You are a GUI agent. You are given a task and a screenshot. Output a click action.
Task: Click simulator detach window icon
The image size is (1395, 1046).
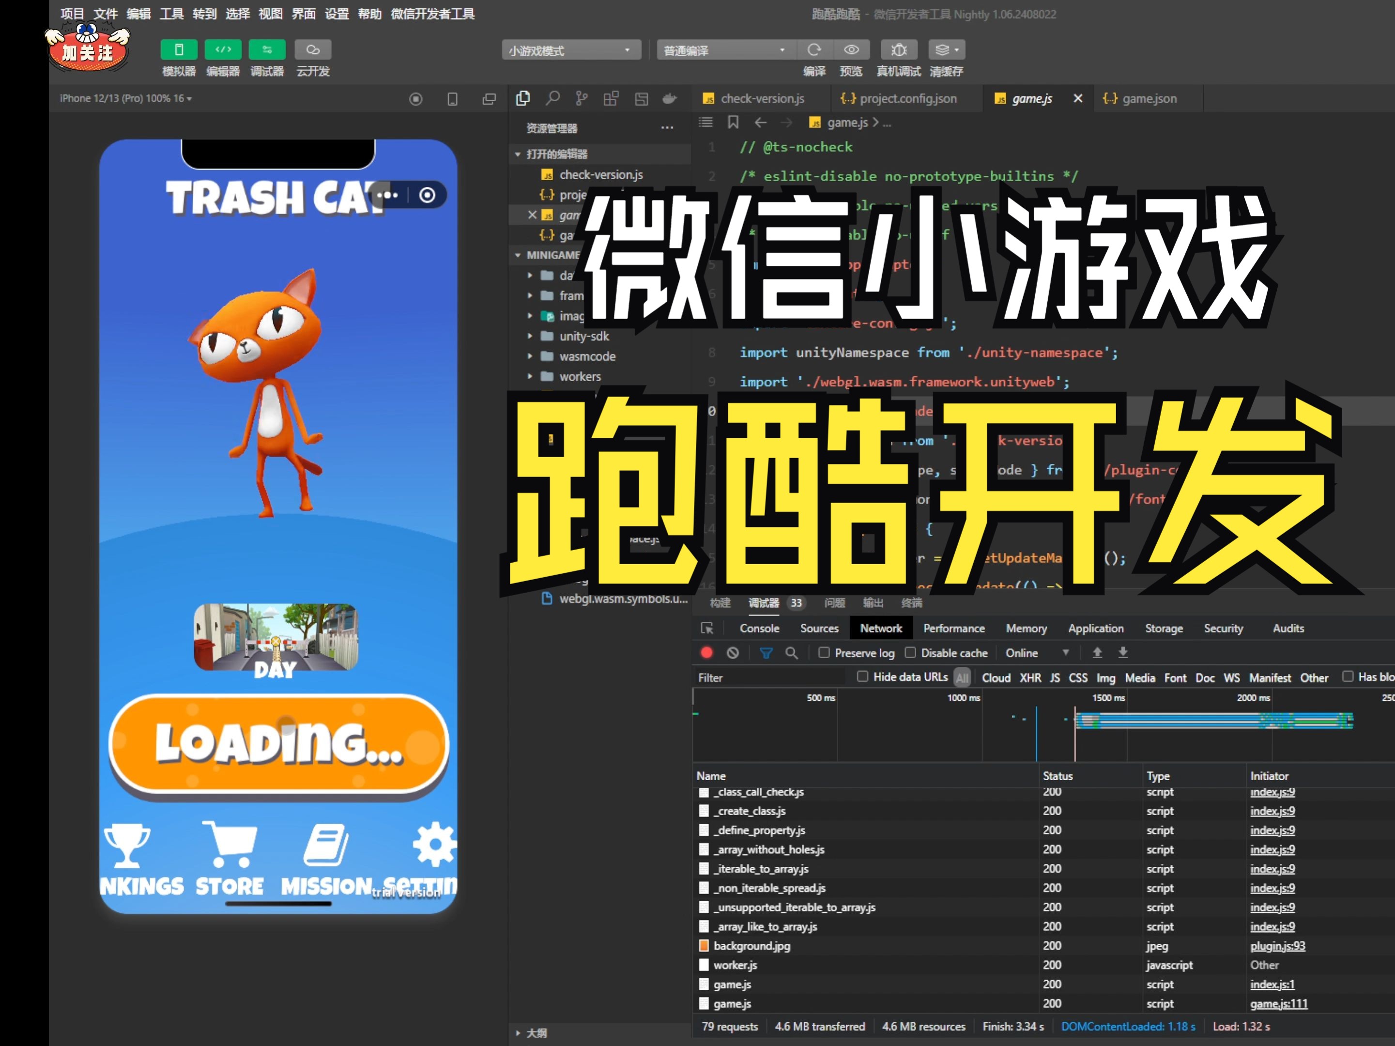(x=489, y=98)
